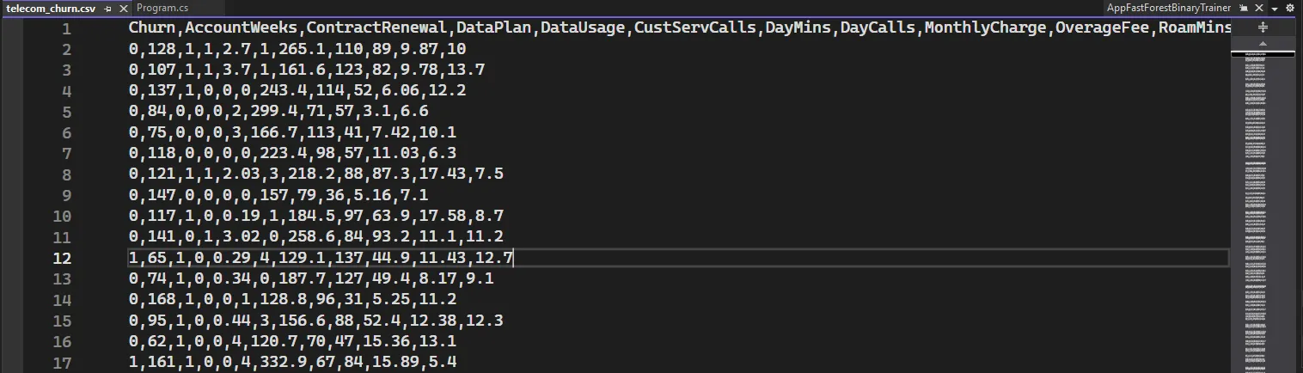Click the editor split handle icon

pos(1263,28)
